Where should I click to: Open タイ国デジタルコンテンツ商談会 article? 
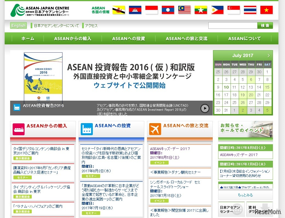(41, 151)
